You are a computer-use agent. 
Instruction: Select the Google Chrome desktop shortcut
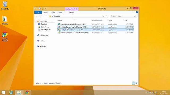[x=5, y=36]
